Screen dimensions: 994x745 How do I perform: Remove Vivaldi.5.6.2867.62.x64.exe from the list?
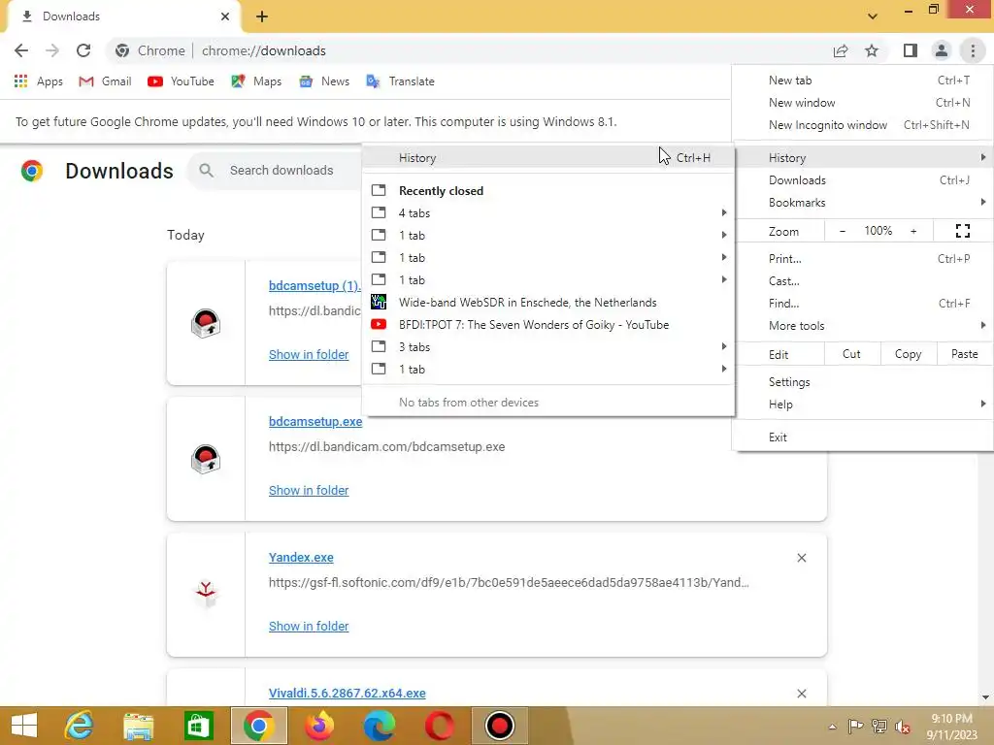[801, 694]
